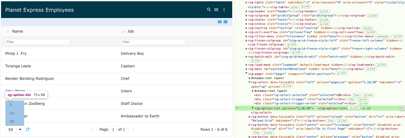Choose 5 in the page size list
The width and height of the screenshot is (405, 138).
click(x=15, y=105)
